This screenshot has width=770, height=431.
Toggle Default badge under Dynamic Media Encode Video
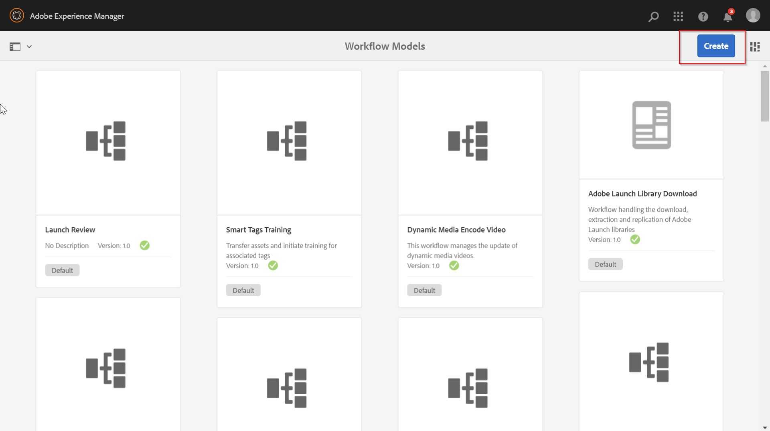424,290
